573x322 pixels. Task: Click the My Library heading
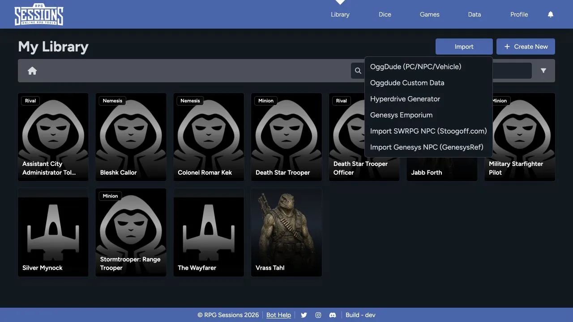[53, 47]
